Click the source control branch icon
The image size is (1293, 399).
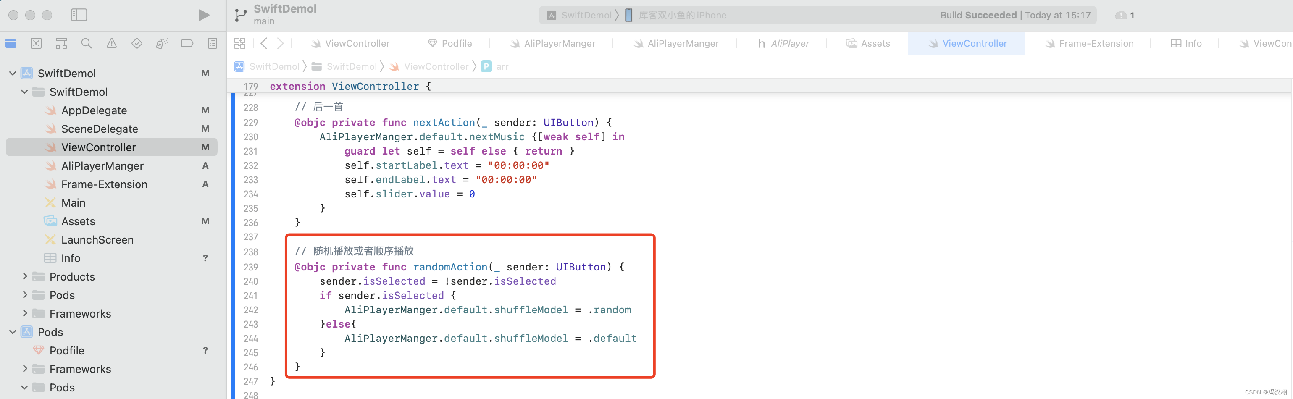click(x=240, y=15)
